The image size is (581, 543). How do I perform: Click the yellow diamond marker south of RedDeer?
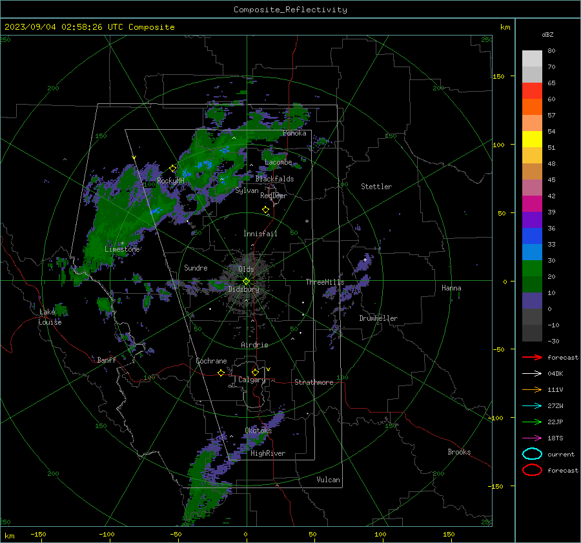coord(265,210)
